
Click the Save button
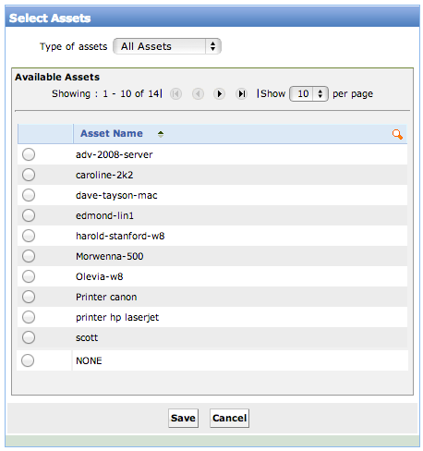[183, 418]
